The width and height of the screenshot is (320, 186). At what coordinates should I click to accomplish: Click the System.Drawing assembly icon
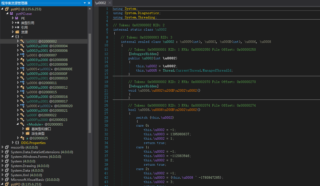[7, 166]
